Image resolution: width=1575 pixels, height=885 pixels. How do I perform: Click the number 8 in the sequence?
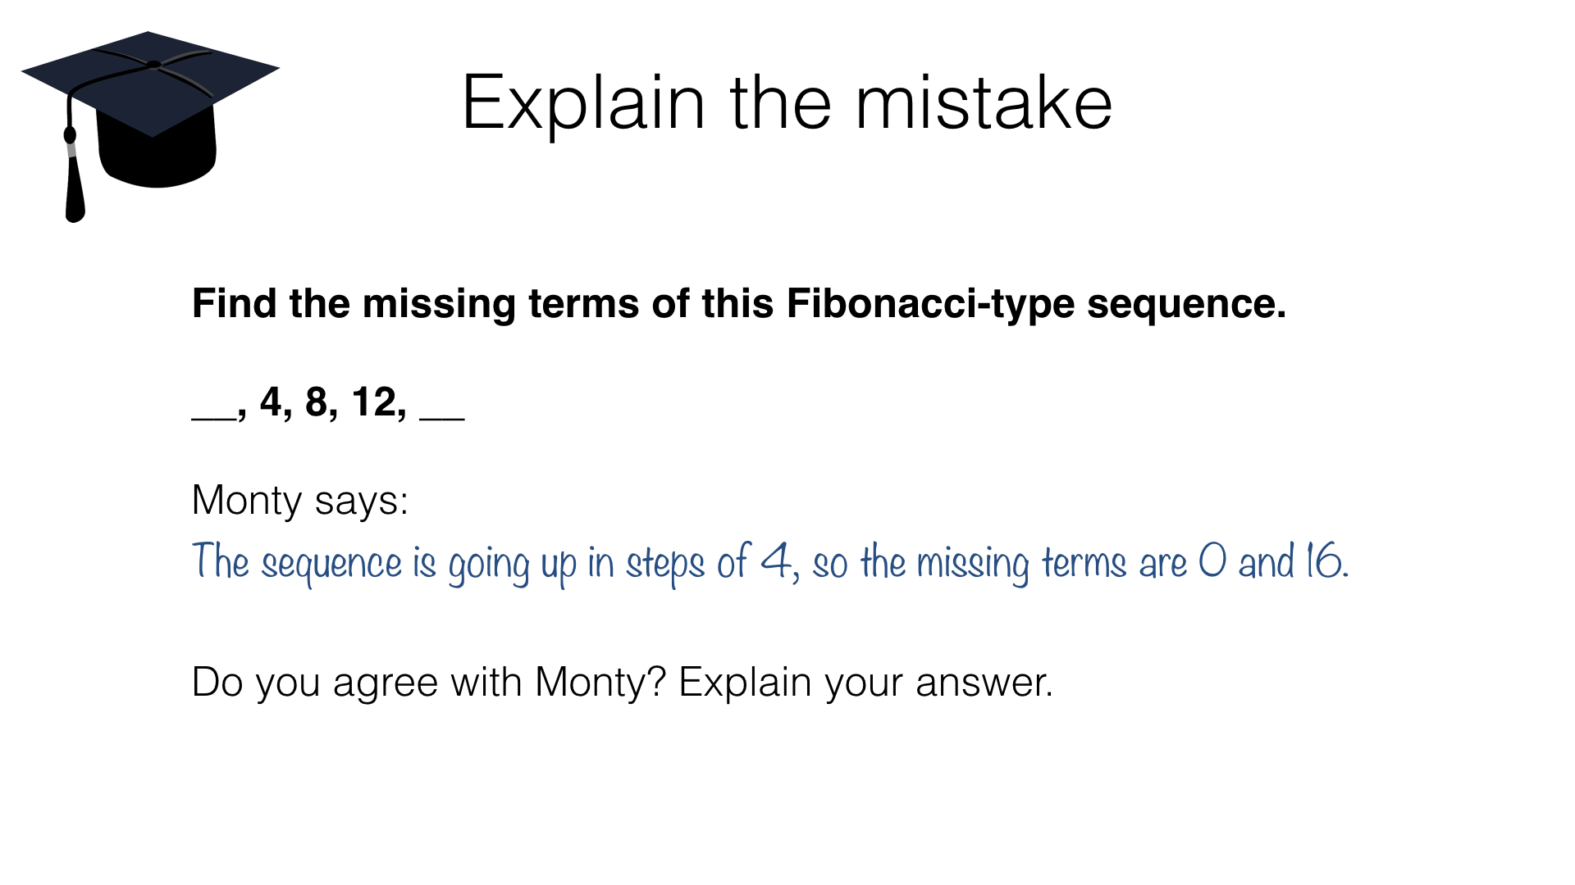(x=317, y=402)
